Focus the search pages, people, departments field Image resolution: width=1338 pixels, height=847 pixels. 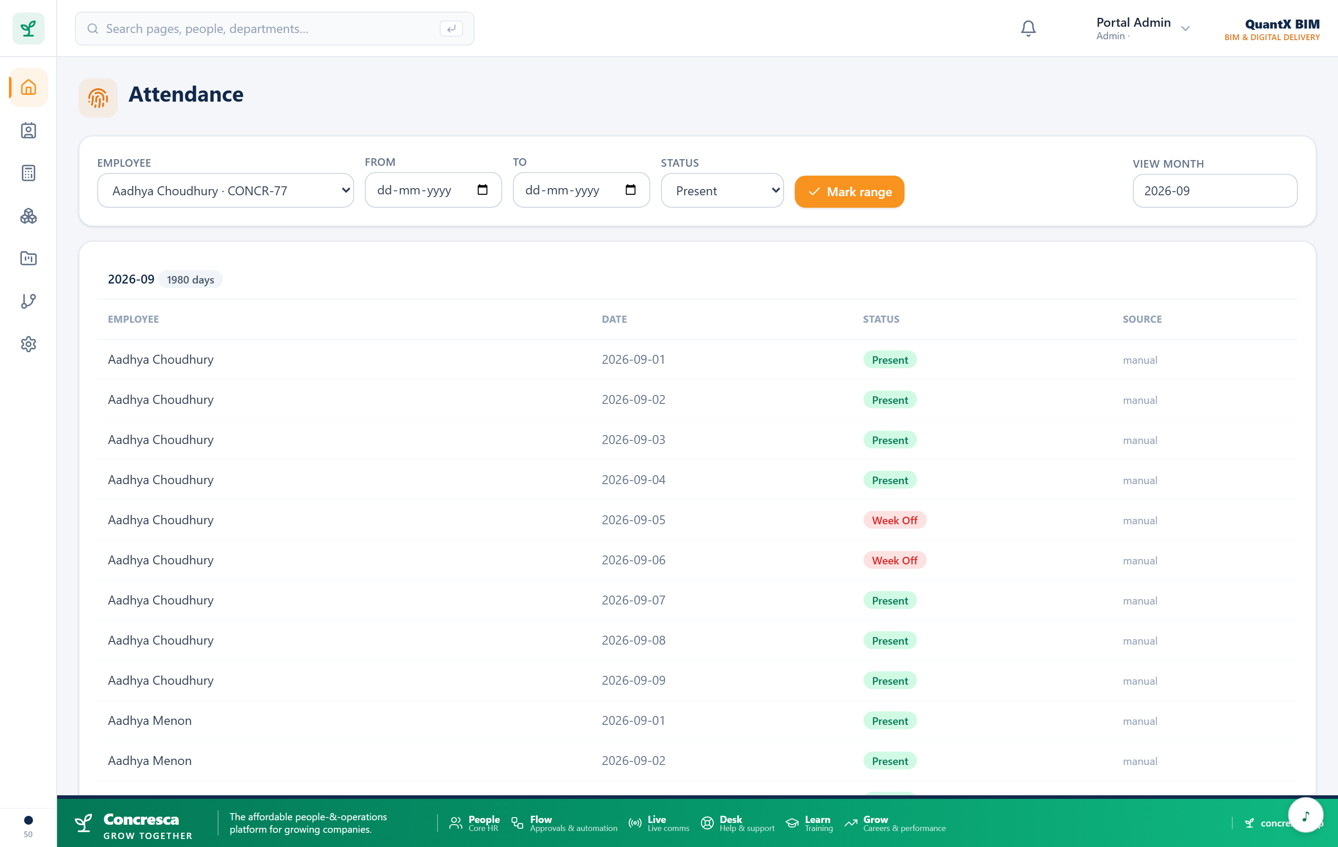click(274, 29)
